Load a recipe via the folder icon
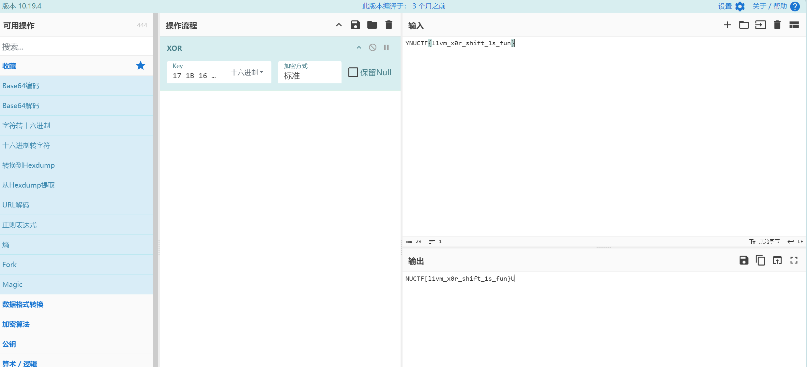Image resolution: width=807 pixels, height=367 pixels. coord(372,25)
